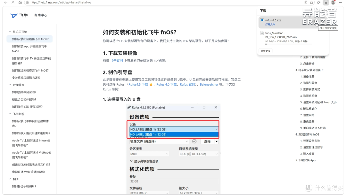
Task: Click the fnOS bull logo
Action: tap(14, 15)
